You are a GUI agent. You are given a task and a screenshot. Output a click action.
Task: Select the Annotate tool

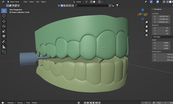4,42
